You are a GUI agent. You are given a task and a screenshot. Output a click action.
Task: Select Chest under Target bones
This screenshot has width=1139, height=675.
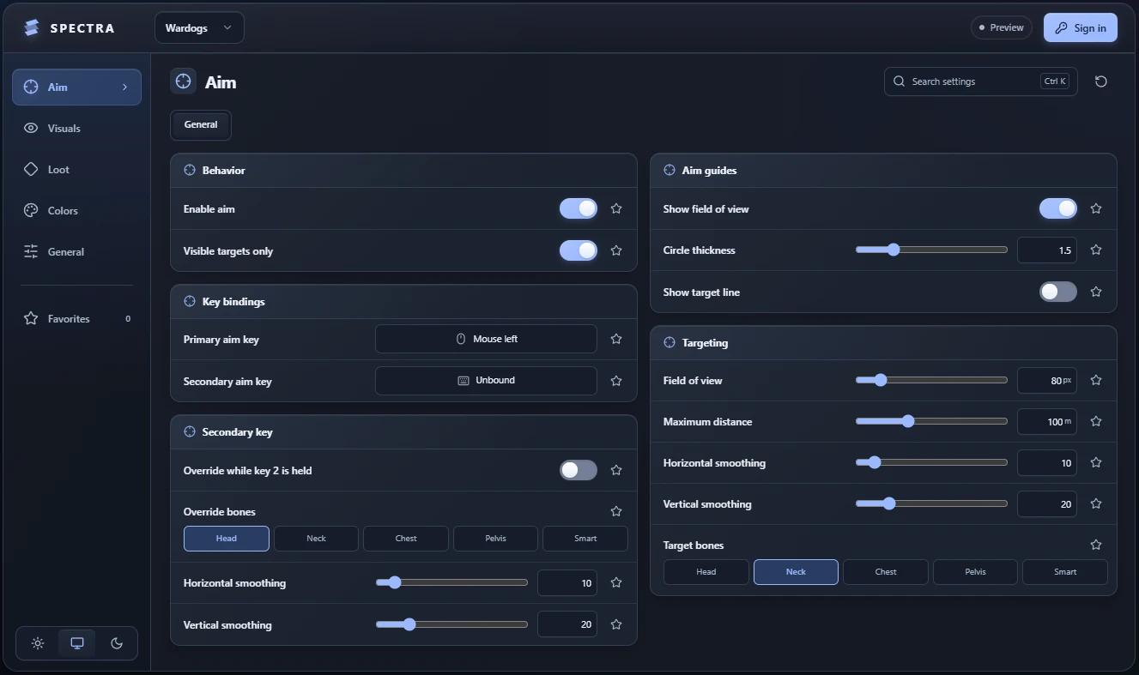(x=886, y=572)
